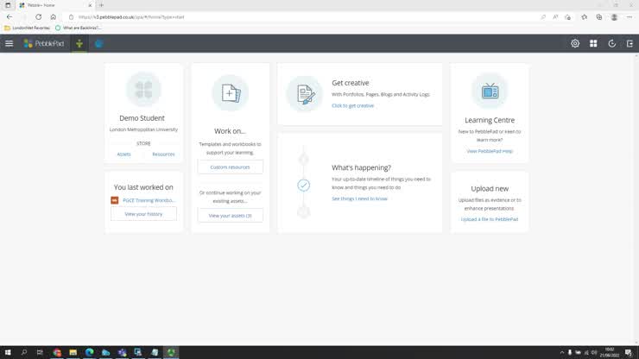Go back with the browser back arrow

pyautogui.click(x=9, y=17)
